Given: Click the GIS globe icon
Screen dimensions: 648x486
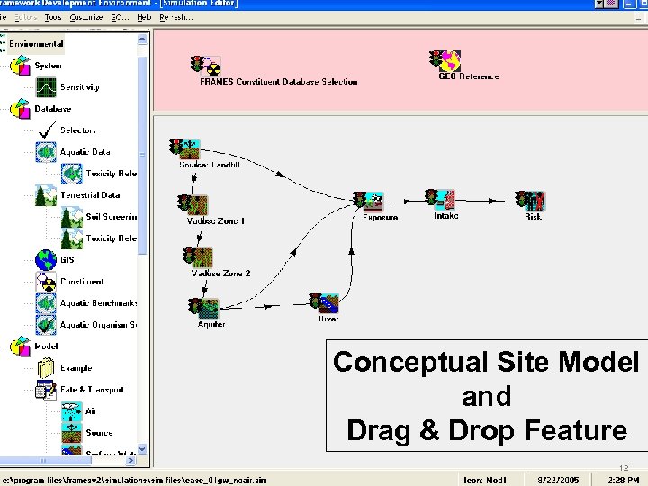Looking at the screenshot, I should [x=46, y=260].
